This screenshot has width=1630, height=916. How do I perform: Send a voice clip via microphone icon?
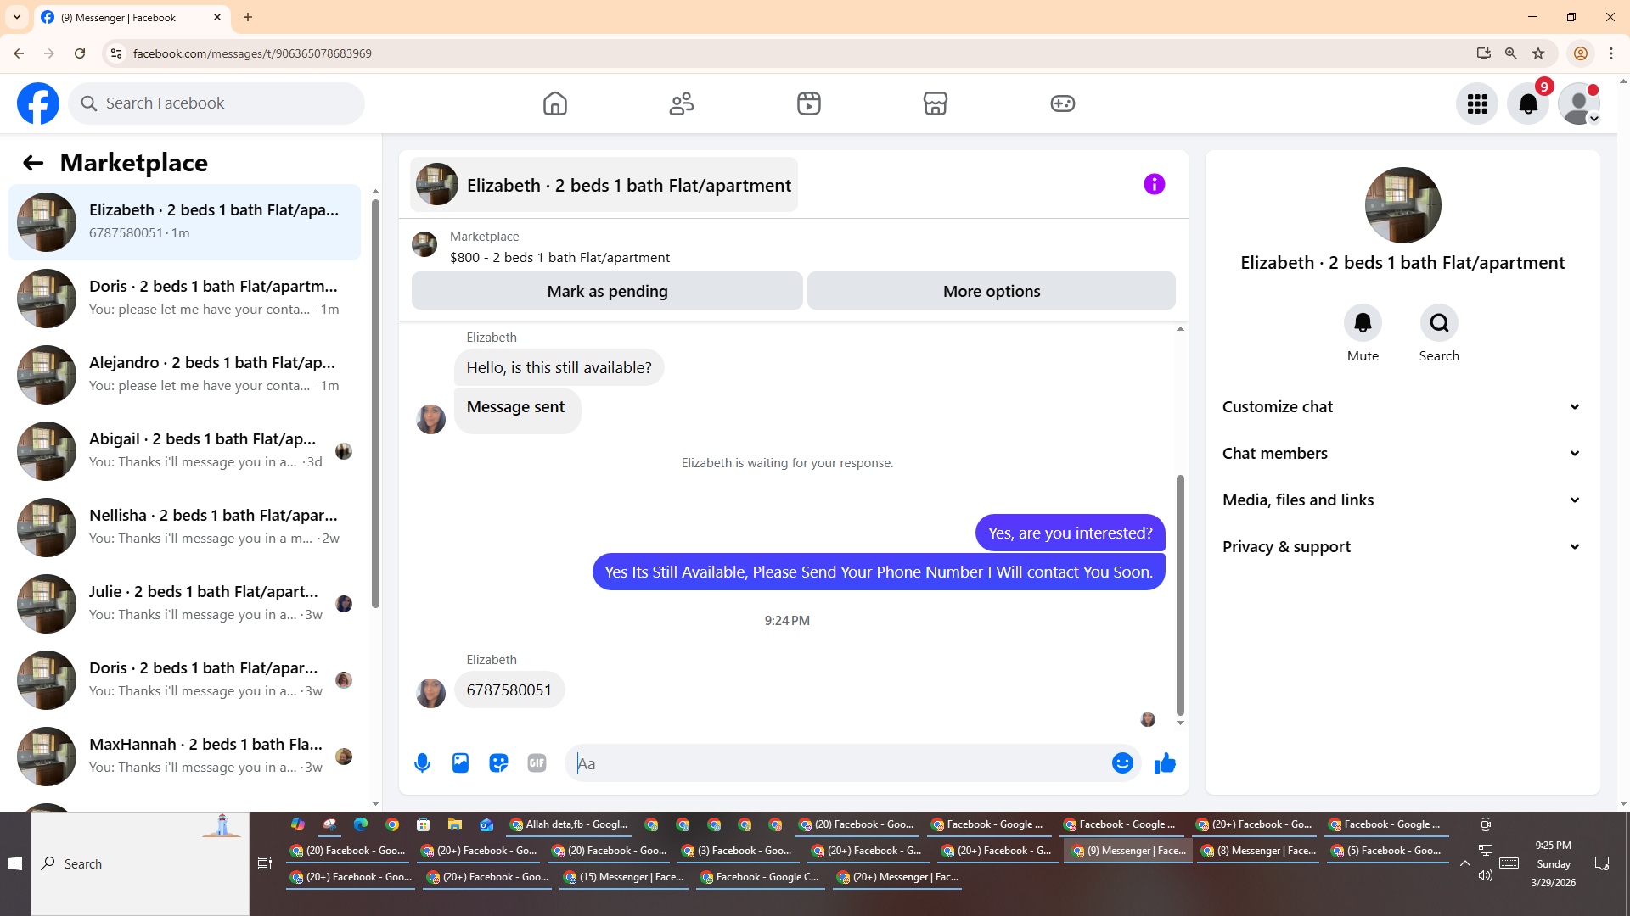point(422,763)
